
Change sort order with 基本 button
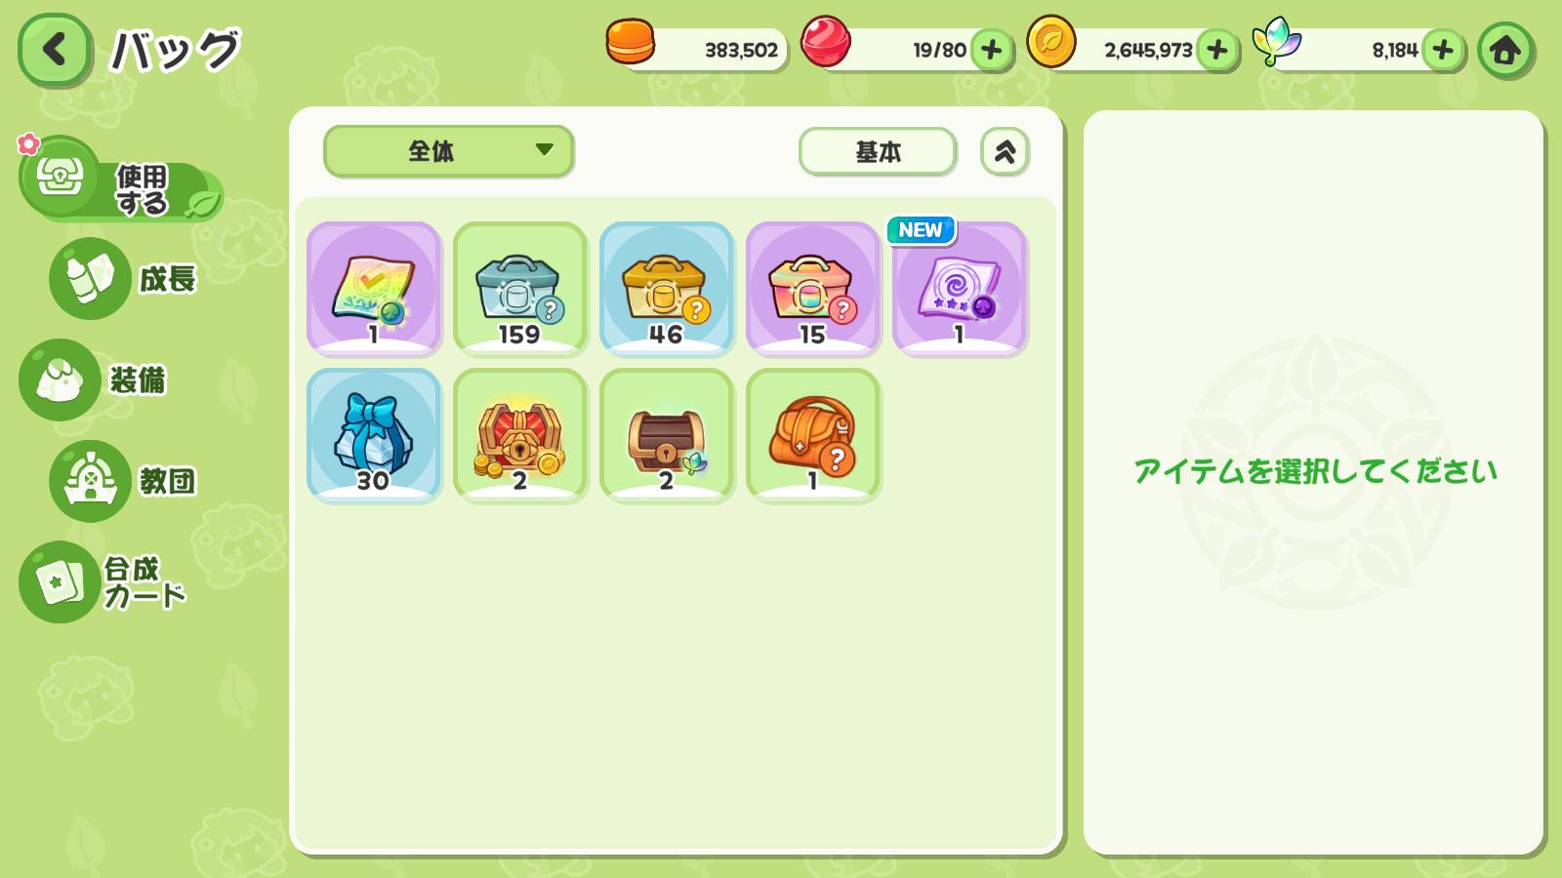point(877,151)
